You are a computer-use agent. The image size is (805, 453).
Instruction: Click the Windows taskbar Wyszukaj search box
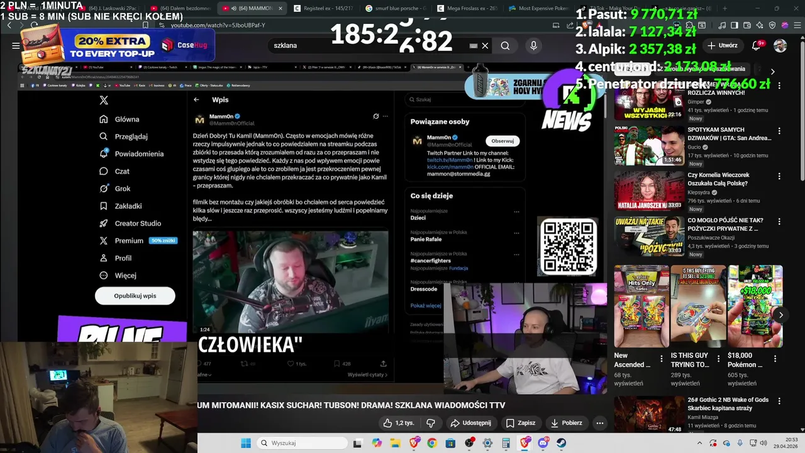click(x=301, y=443)
